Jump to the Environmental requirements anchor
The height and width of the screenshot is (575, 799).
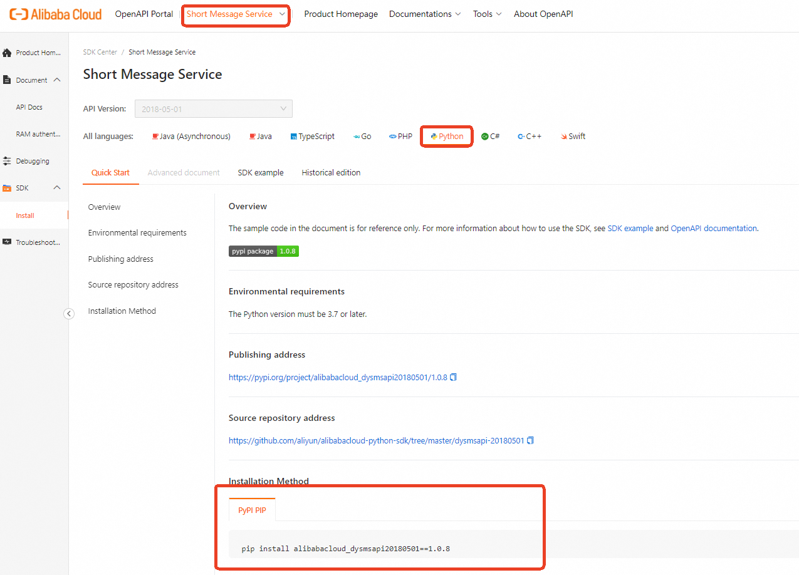tap(137, 233)
